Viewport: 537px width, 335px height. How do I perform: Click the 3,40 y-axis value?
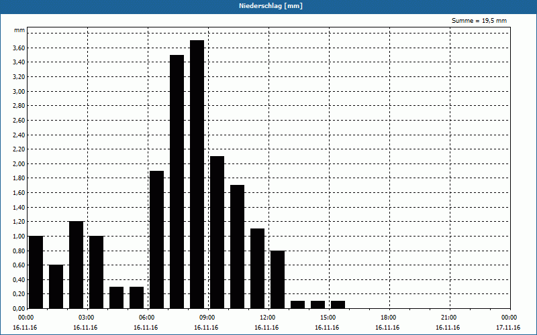pos(19,62)
